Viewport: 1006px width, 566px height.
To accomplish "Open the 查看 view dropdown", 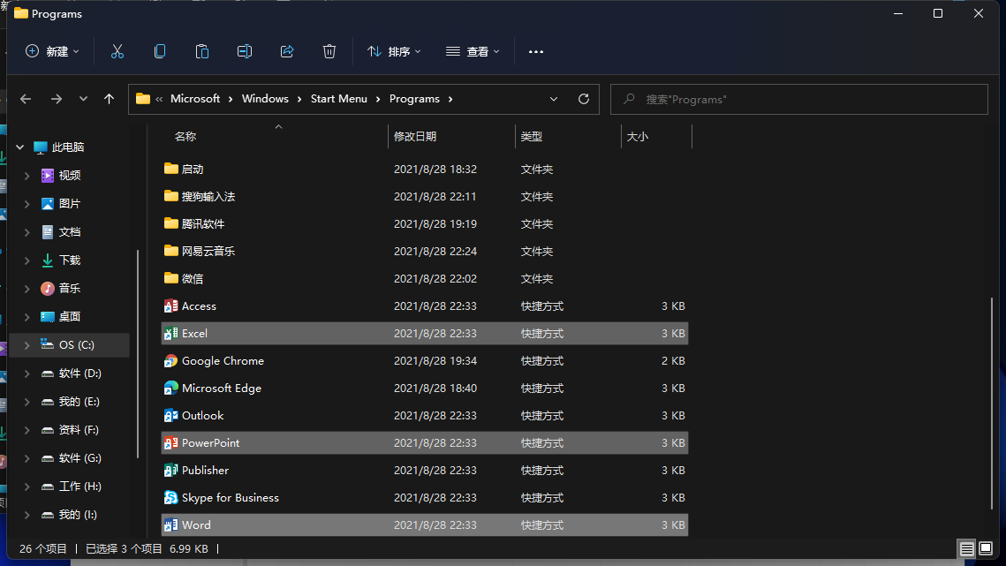I will point(473,51).
